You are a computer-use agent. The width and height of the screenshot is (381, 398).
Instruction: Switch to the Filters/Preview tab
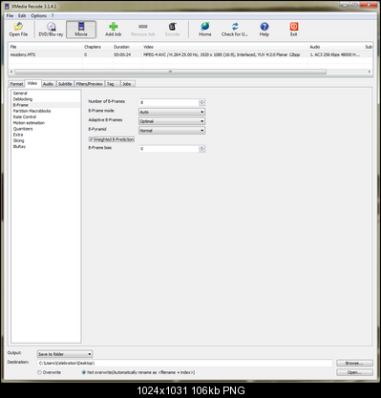[x=89, y=84]
